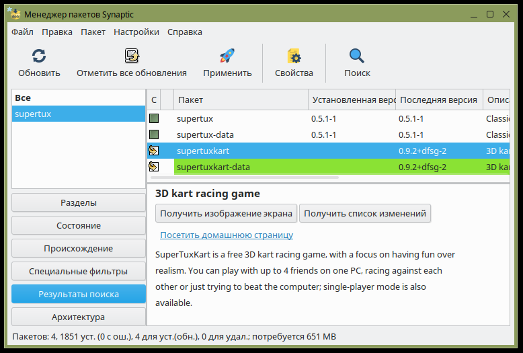Click the Synaptic app icon in title bar

(x=14, y=13)
